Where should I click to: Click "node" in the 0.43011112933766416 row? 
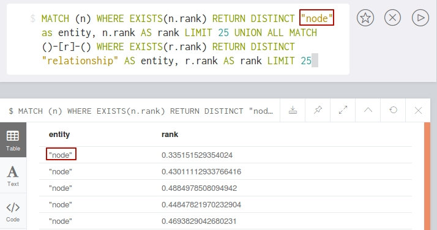[61, 171]
